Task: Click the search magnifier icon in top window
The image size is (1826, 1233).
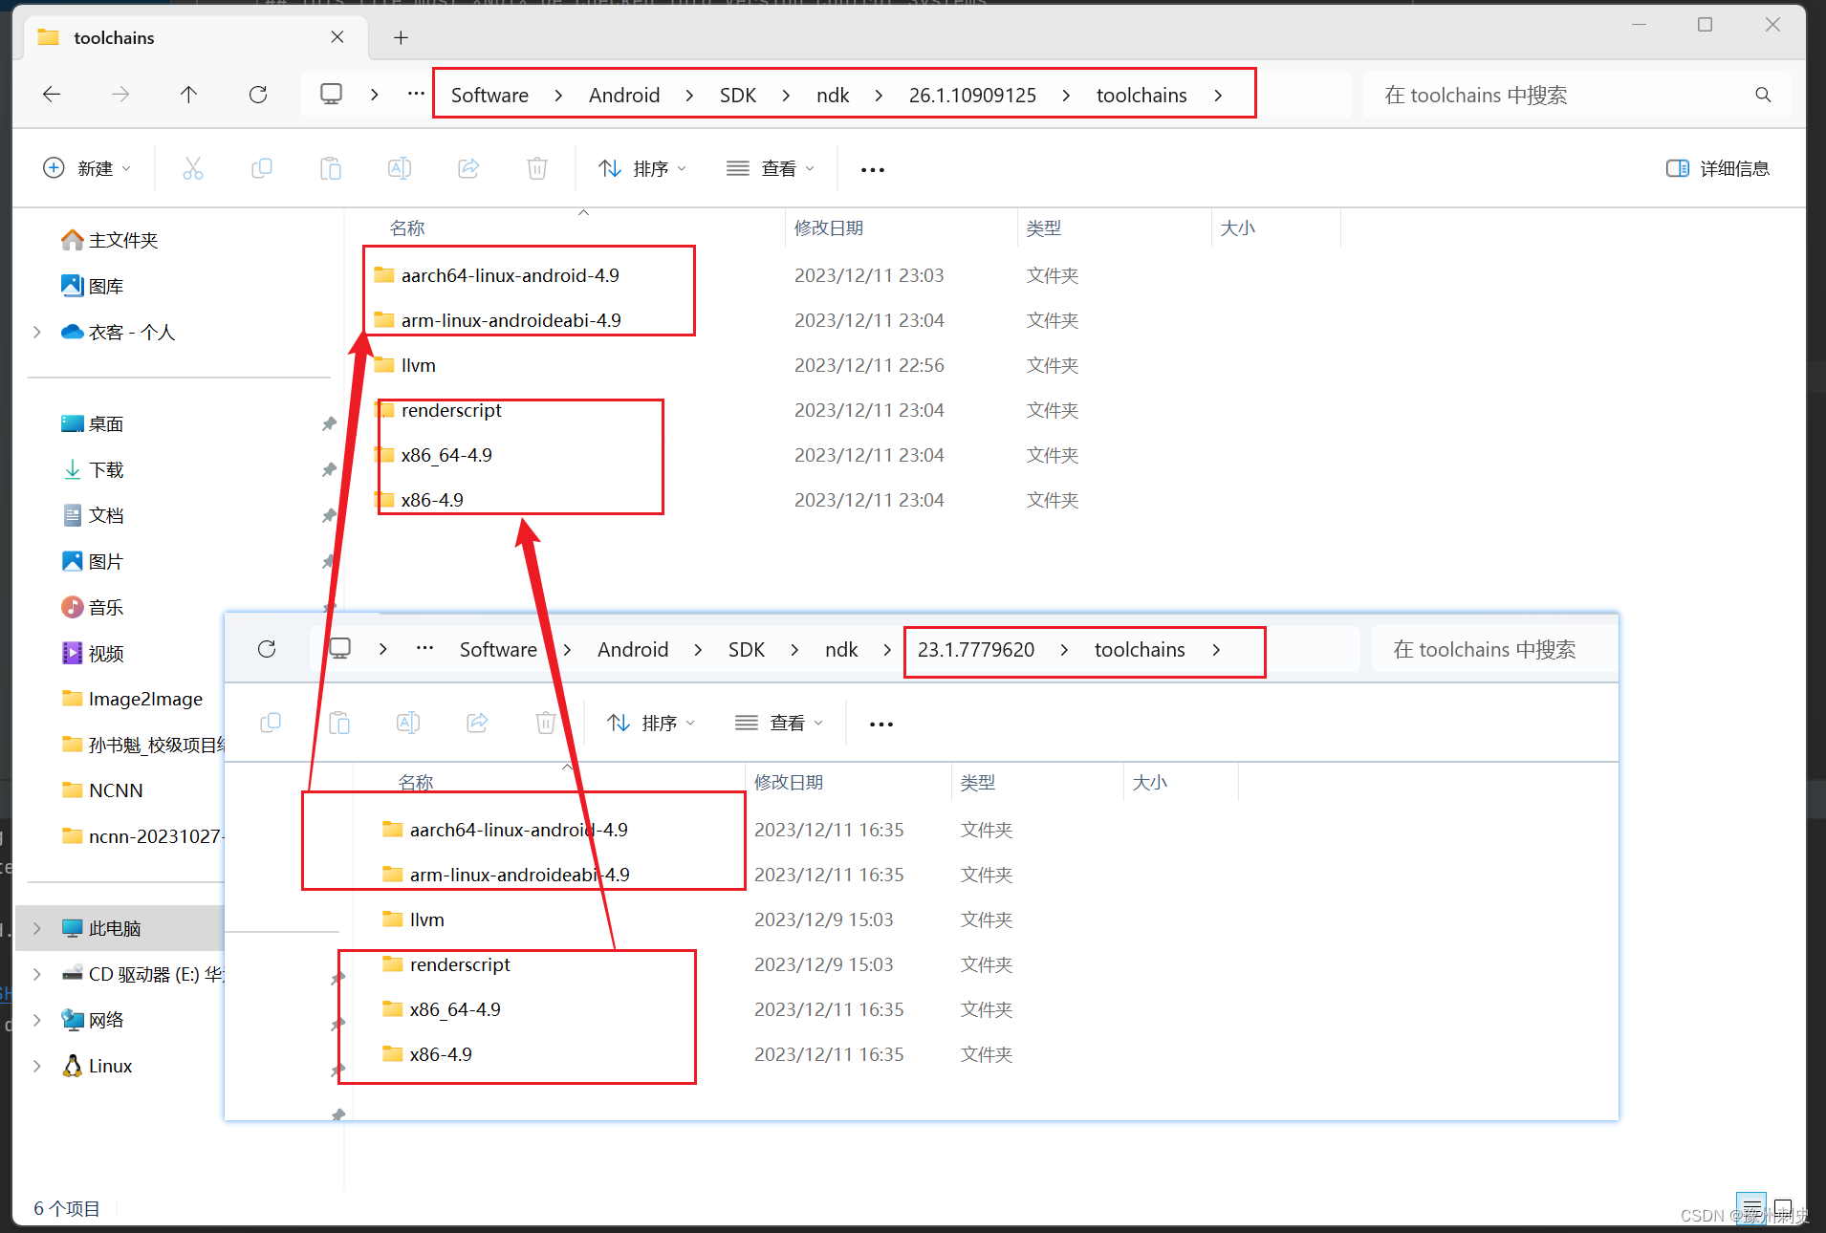Action: (x=1763, y=95)
